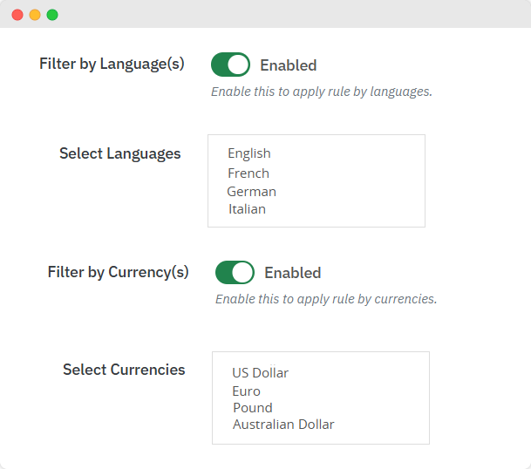
Task: Select US Dollar in currencies list
Action: coord(260,373)
